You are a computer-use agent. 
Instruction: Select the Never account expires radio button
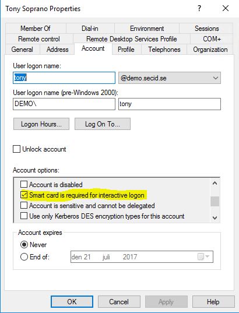click(24, 245)
